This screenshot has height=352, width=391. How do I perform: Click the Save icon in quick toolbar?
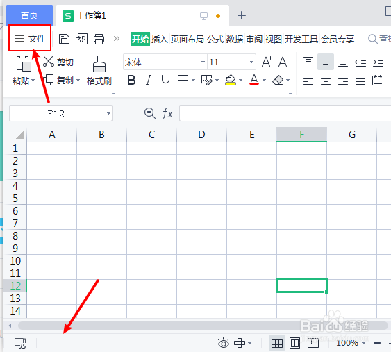[64, 39]
